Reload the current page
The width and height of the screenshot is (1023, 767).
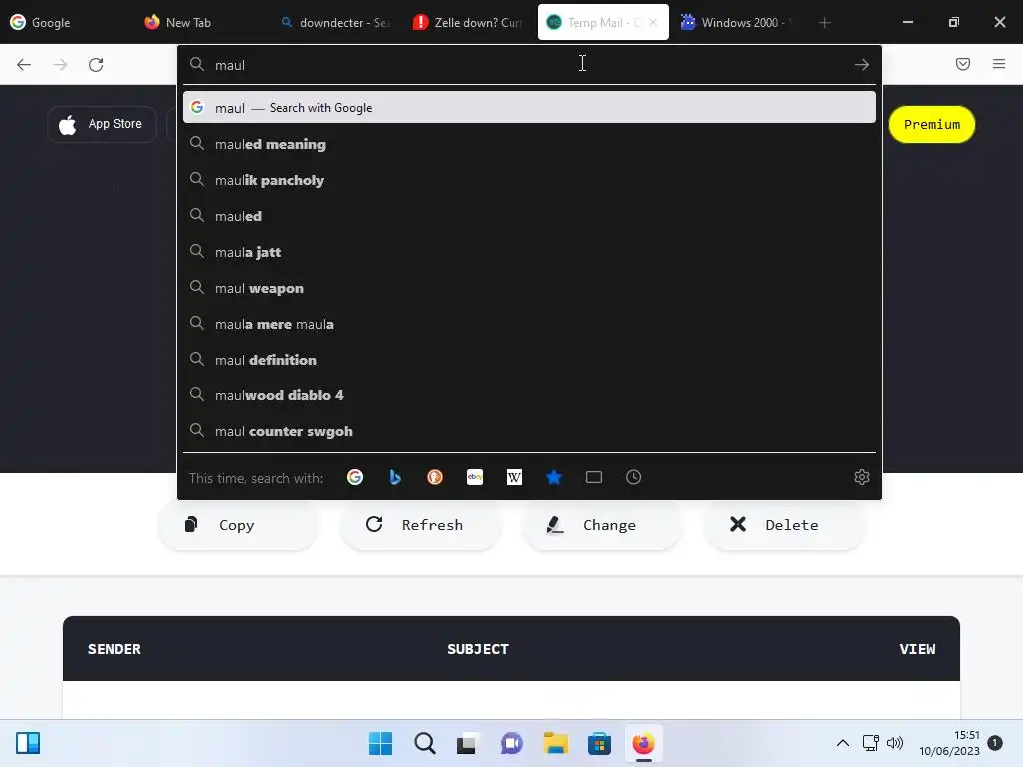coord(96,64)
